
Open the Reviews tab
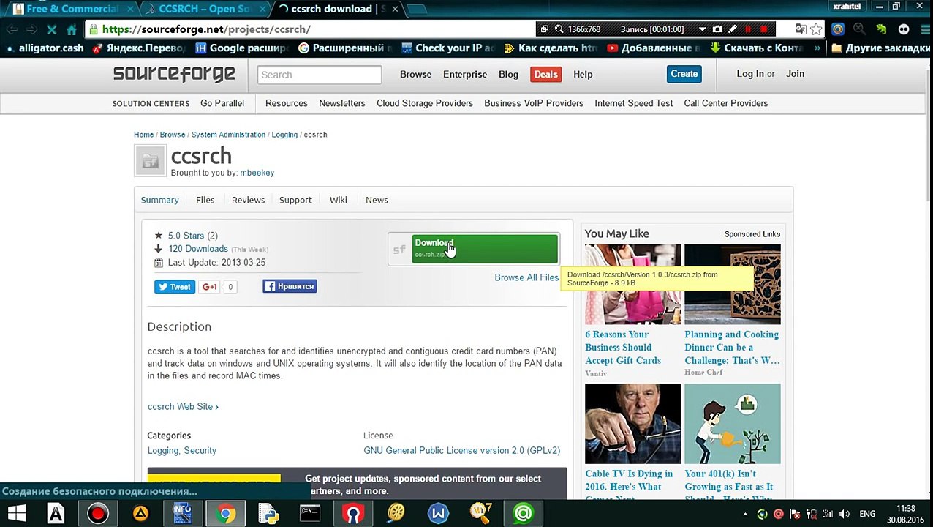248,200
